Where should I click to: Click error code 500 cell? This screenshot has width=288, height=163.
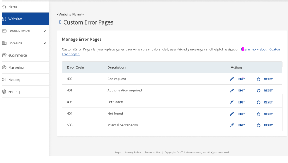coord(70,125)
